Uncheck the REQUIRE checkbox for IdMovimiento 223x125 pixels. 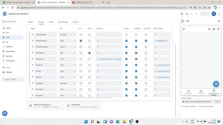[146, 41]
